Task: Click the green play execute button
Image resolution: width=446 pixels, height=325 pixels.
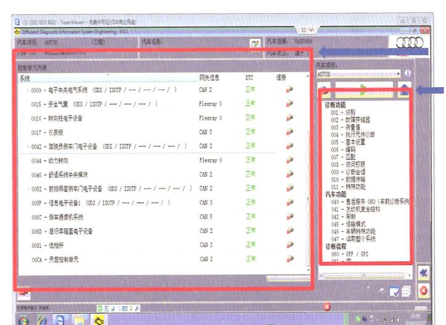Action: click(364, 90)
